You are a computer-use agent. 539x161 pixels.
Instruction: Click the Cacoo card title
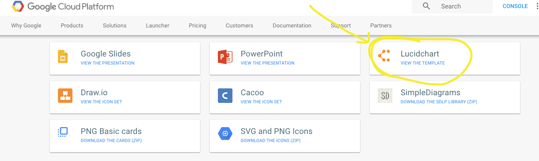coord(252,92)
